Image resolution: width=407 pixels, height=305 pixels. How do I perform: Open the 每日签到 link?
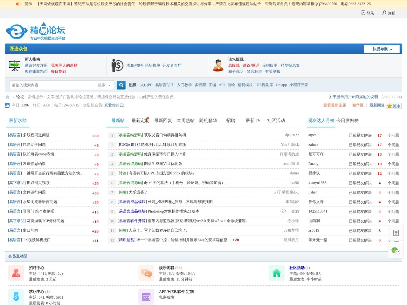[59, 71]
